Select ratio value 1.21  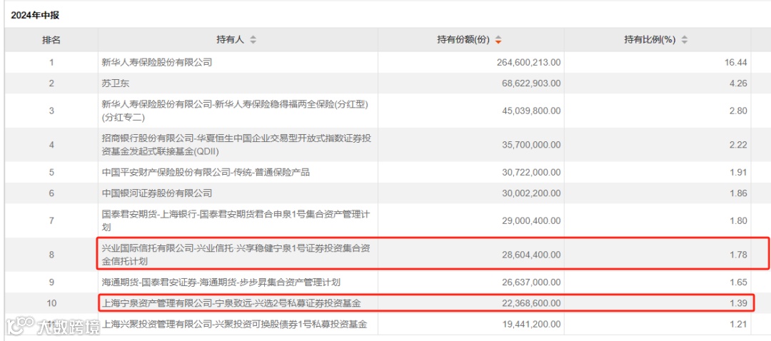[x=739, y=324]
